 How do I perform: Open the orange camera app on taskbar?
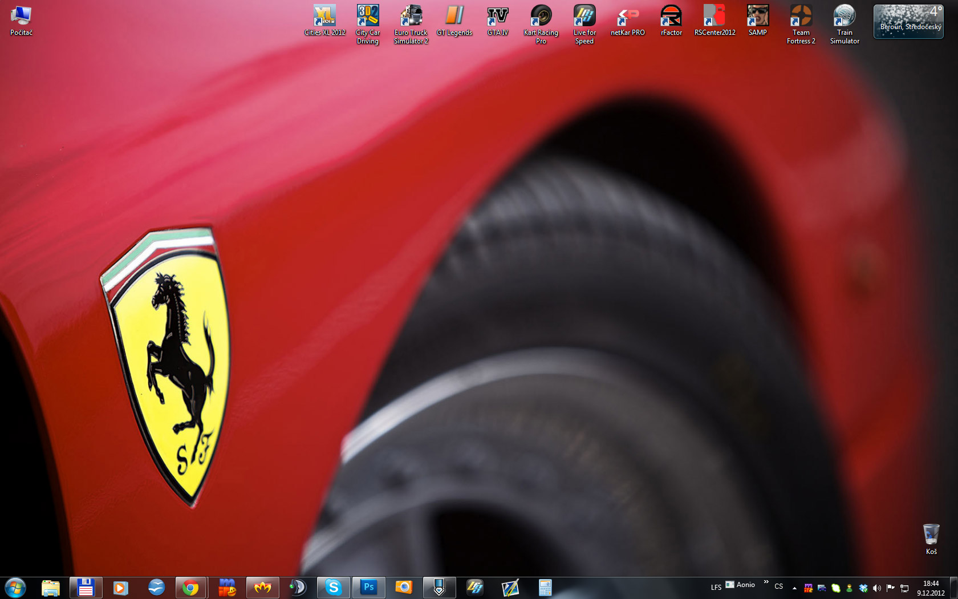(404, 588)
